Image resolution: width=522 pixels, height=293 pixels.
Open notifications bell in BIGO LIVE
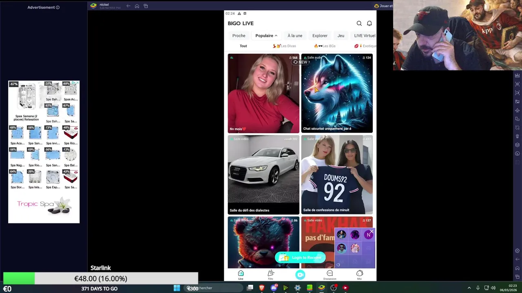click(369, 23)
